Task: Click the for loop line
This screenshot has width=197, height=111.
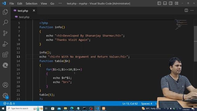Action: click(x=64, y=69)
